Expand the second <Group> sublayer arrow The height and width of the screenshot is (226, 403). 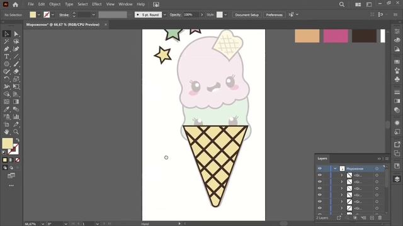tap(341, 182)
